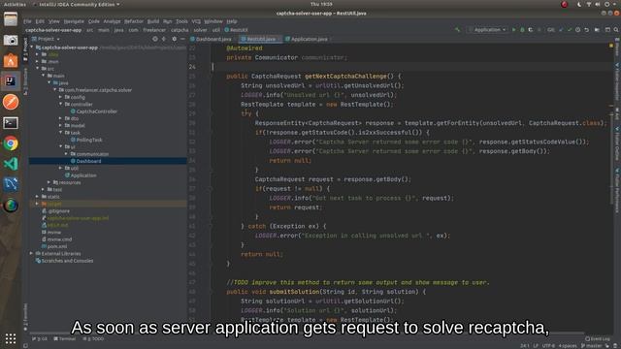Open the Event Log button
Screen dimensions: 621x349
tap(598, 338)
